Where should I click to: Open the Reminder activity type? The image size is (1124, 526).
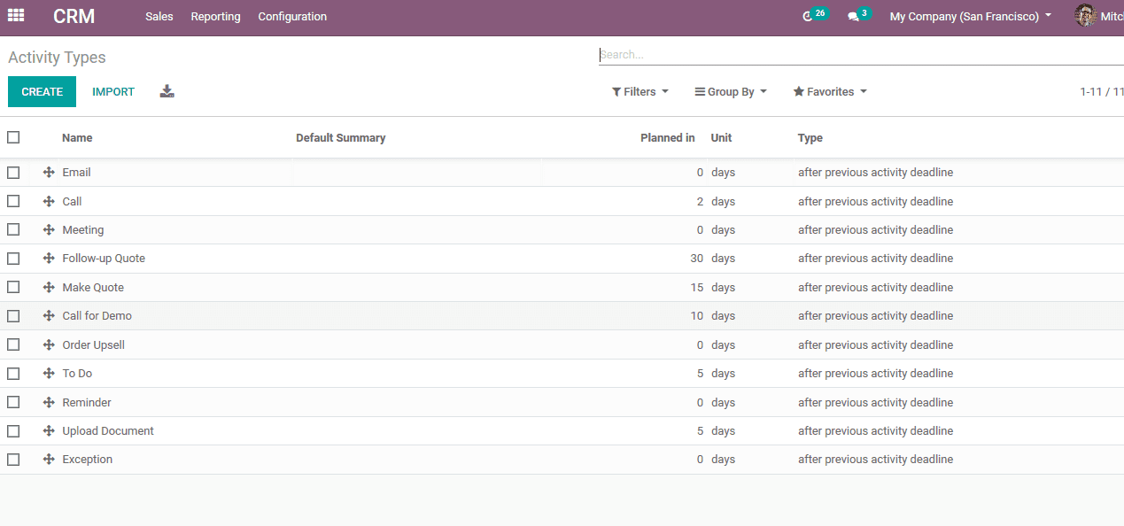(87, 403)
